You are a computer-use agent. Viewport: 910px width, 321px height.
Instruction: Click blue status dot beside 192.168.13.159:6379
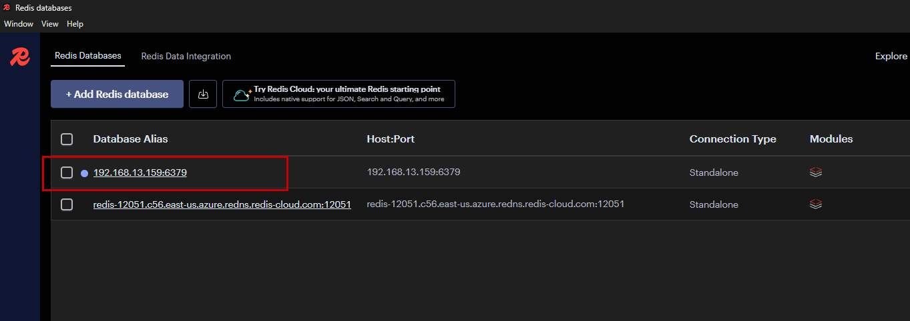click(x=84, y=173)
